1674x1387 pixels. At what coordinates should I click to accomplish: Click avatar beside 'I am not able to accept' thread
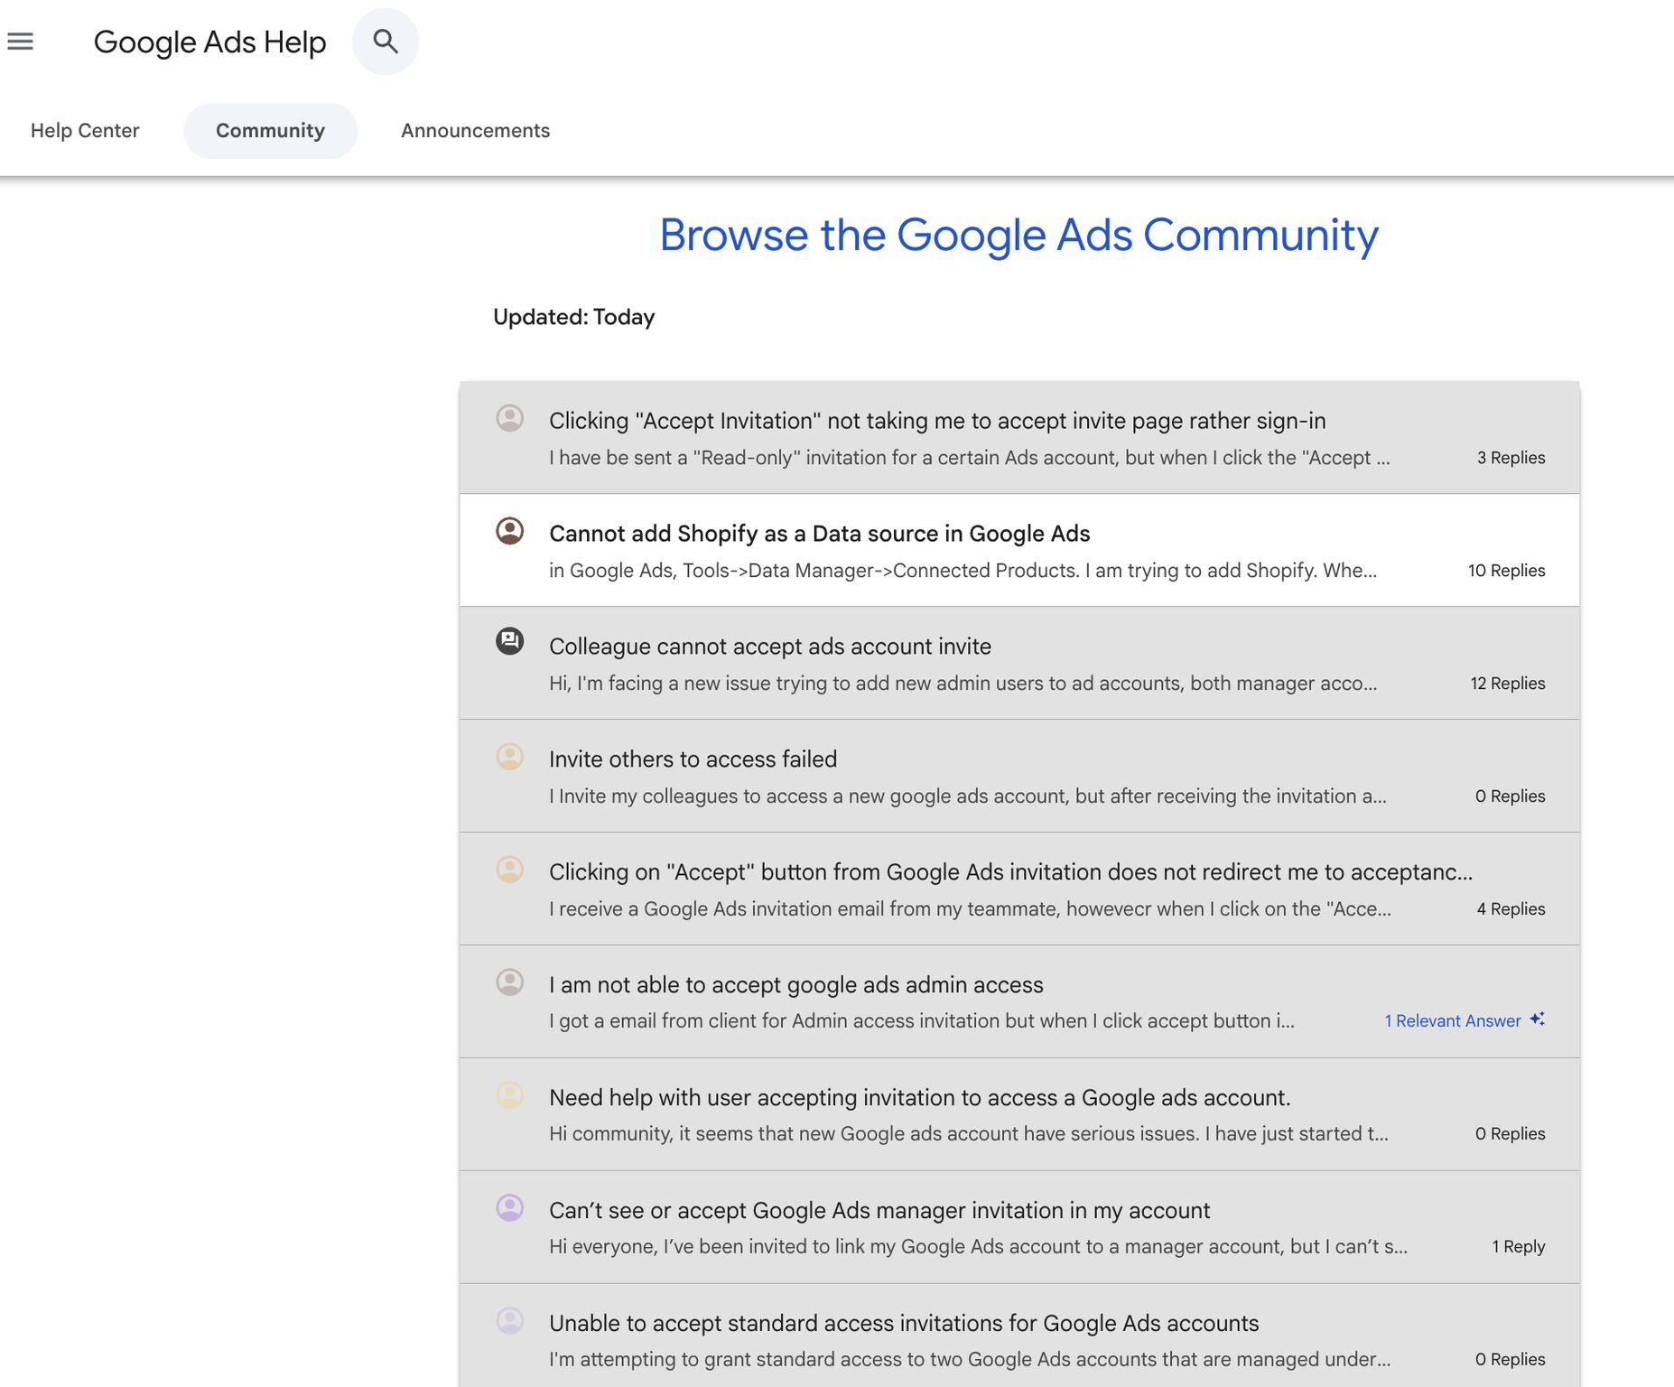point(510,982)
